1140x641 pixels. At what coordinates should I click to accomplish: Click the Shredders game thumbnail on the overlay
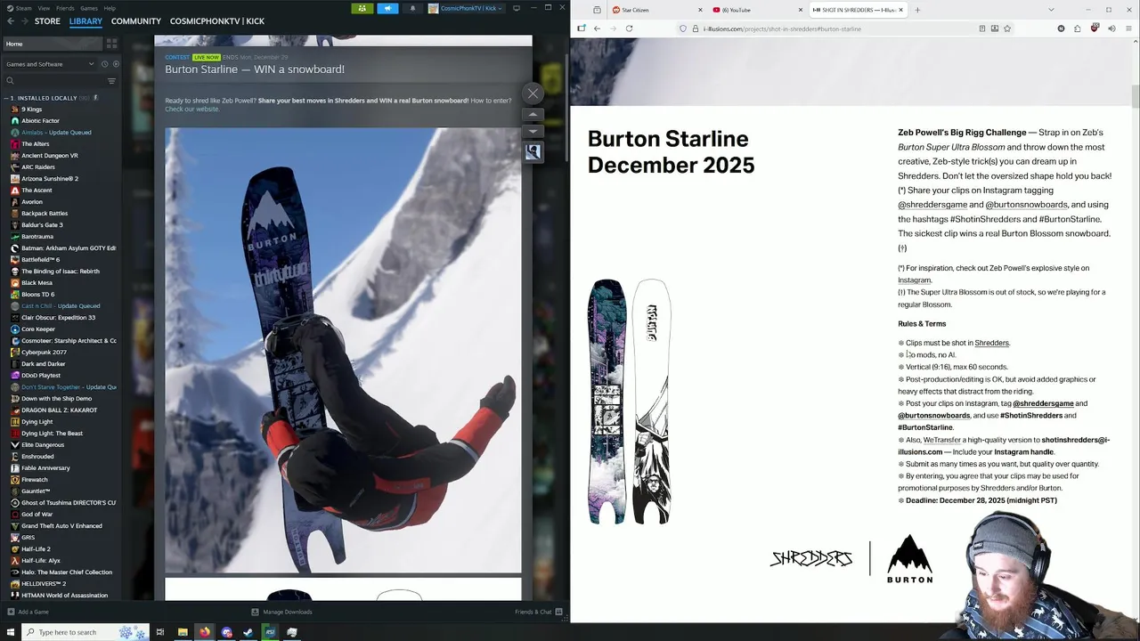(533, 152)
